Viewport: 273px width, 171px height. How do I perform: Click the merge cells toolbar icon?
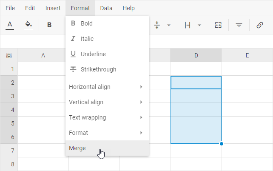tap(218, 25)
